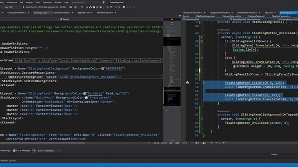Open the Help menu
This screenshot has height=167, width=298.
(x=67, y=2)
